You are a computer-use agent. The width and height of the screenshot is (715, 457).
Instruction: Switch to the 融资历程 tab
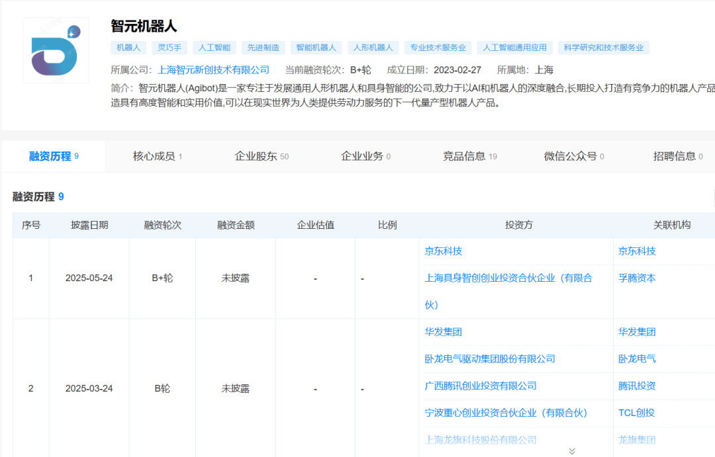pyautogui.click(x=54, y=156)
